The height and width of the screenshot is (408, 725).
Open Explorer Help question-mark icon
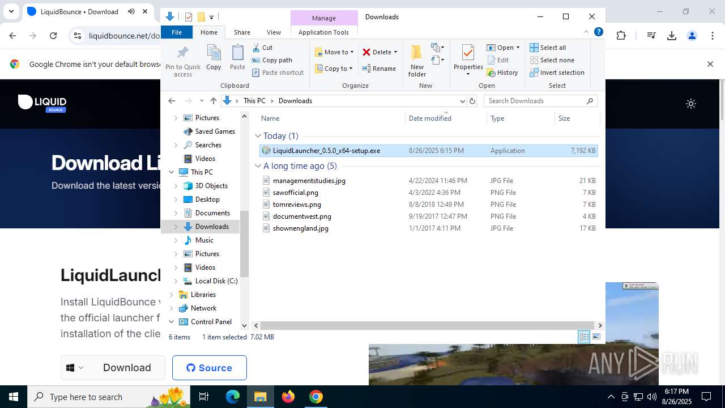(x=598, y=32)
